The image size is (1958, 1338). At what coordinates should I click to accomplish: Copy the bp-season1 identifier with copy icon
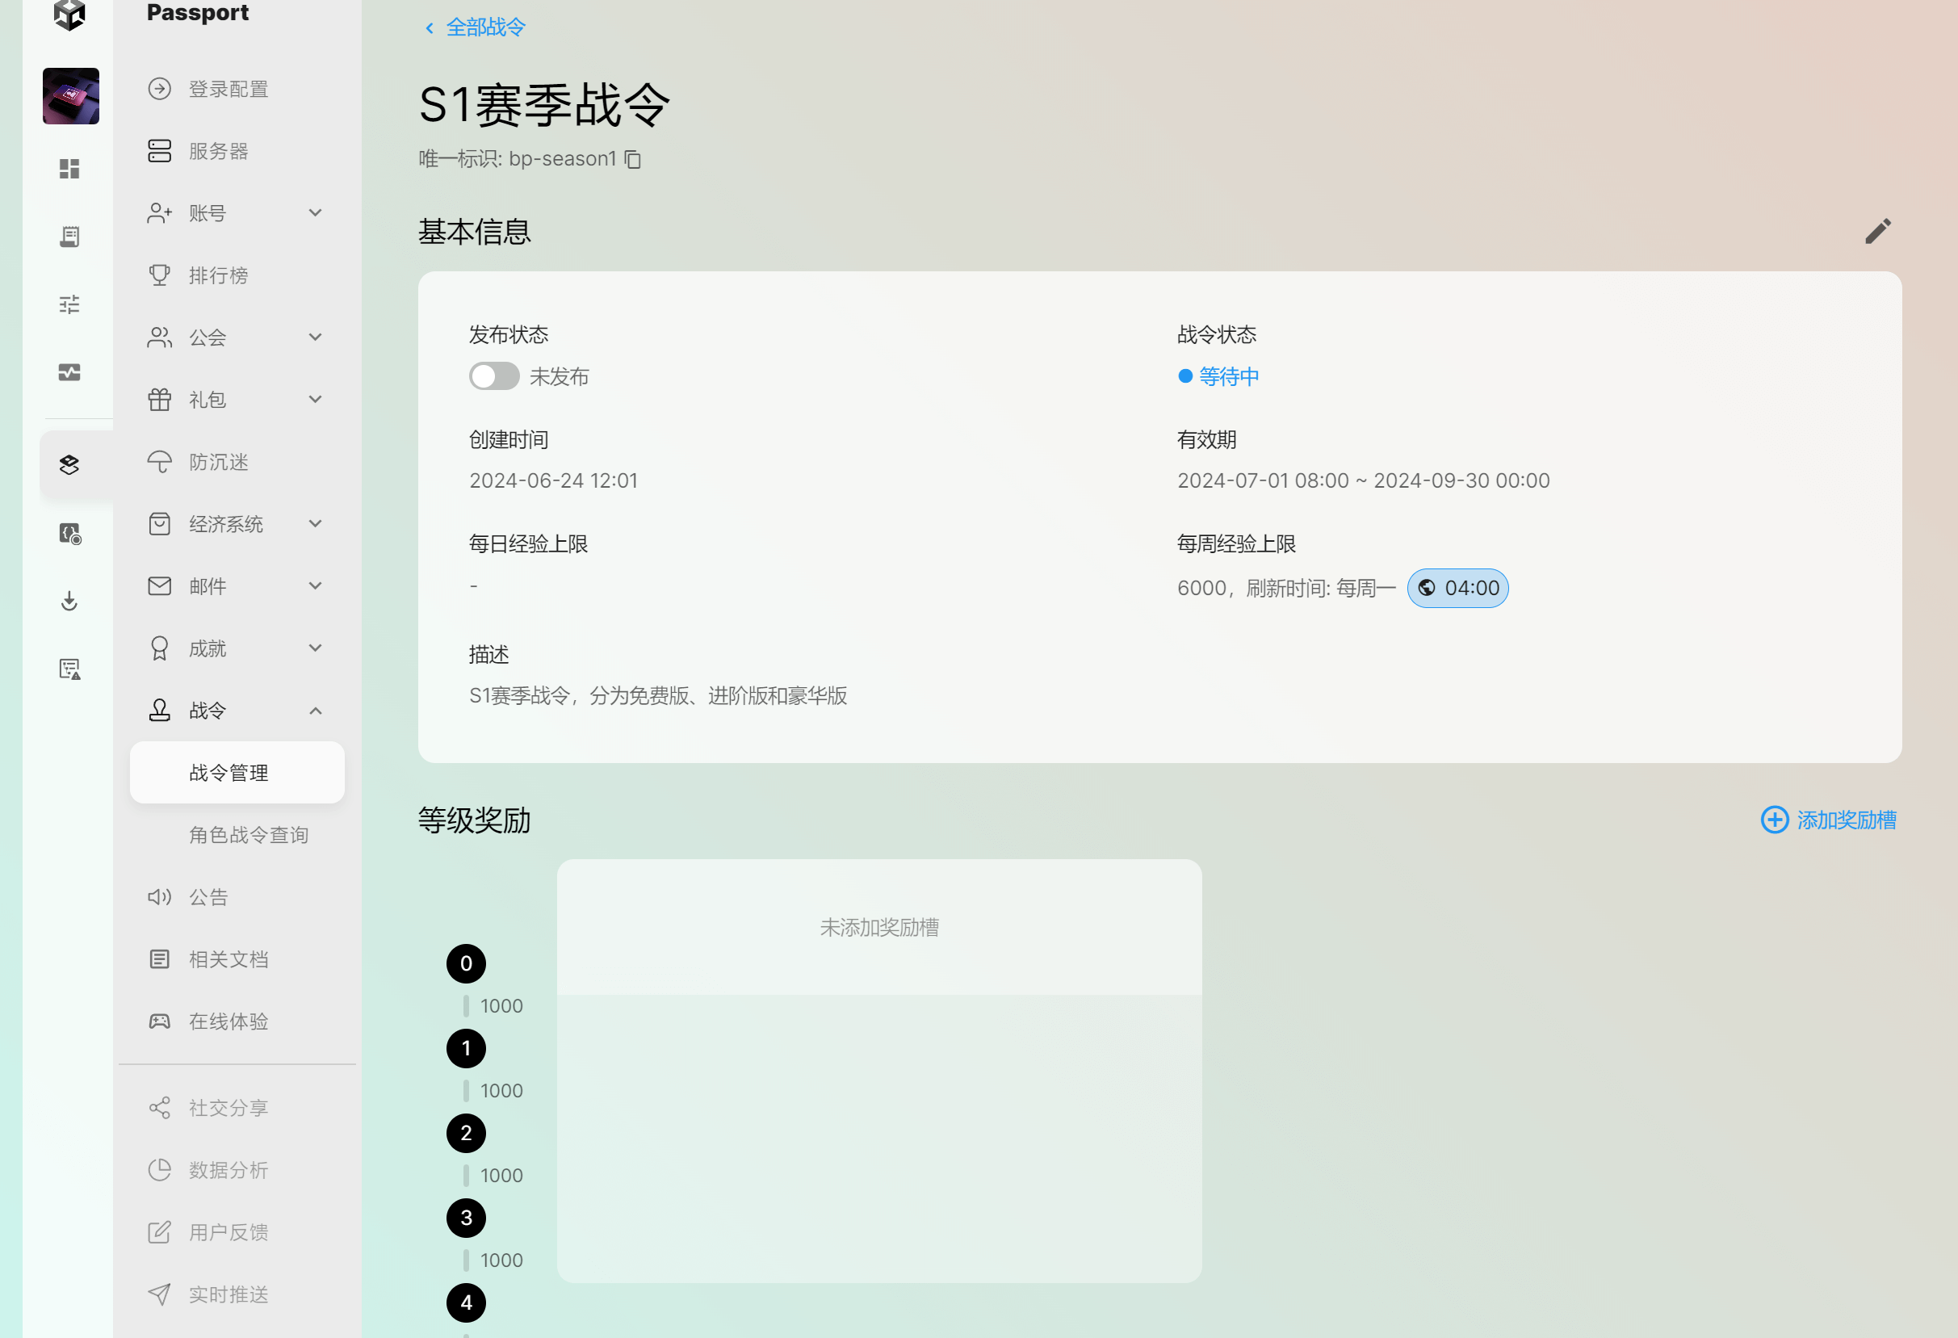point(633,159)
